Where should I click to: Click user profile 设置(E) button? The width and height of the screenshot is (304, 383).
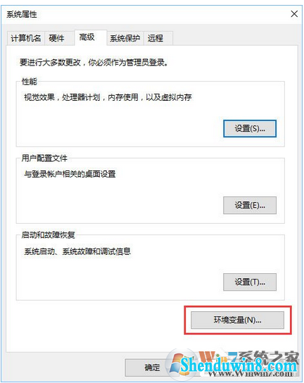pos(250,205)
